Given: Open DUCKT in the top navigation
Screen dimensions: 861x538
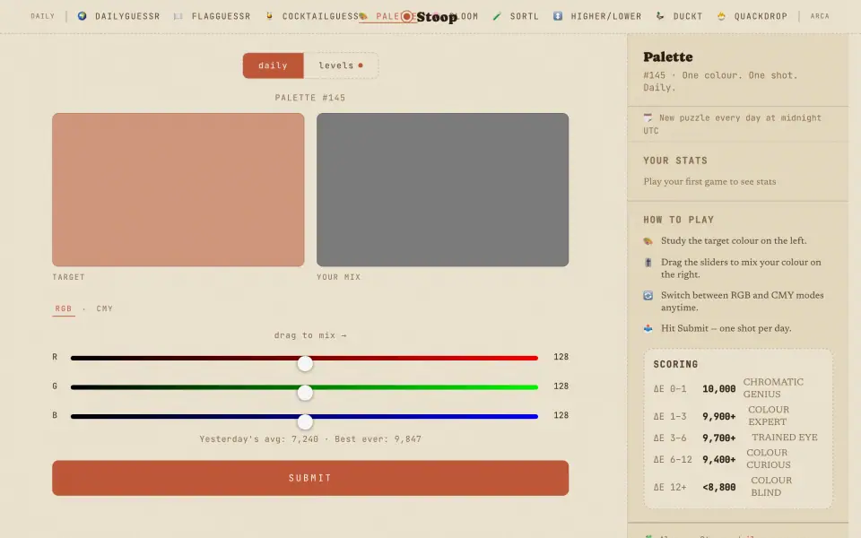Looking at the screenshot, I should point(688,16).
